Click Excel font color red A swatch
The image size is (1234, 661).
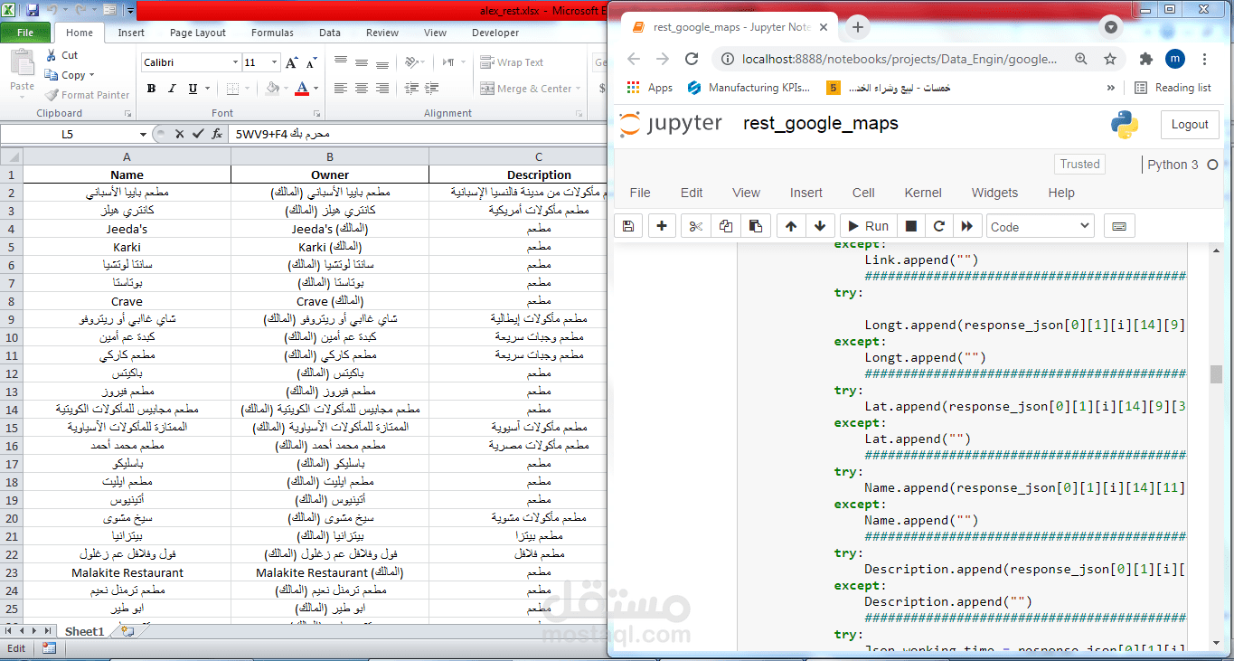click(302, 89)
